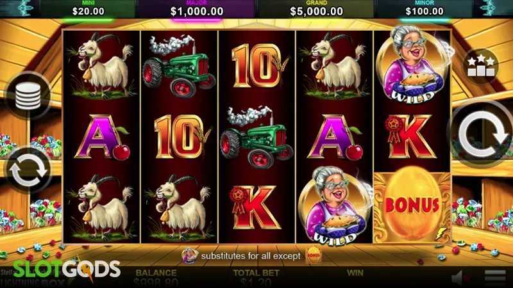Click the small Granny icon in info bar
The image size is (513, 288).
click(x=190, y=255)
